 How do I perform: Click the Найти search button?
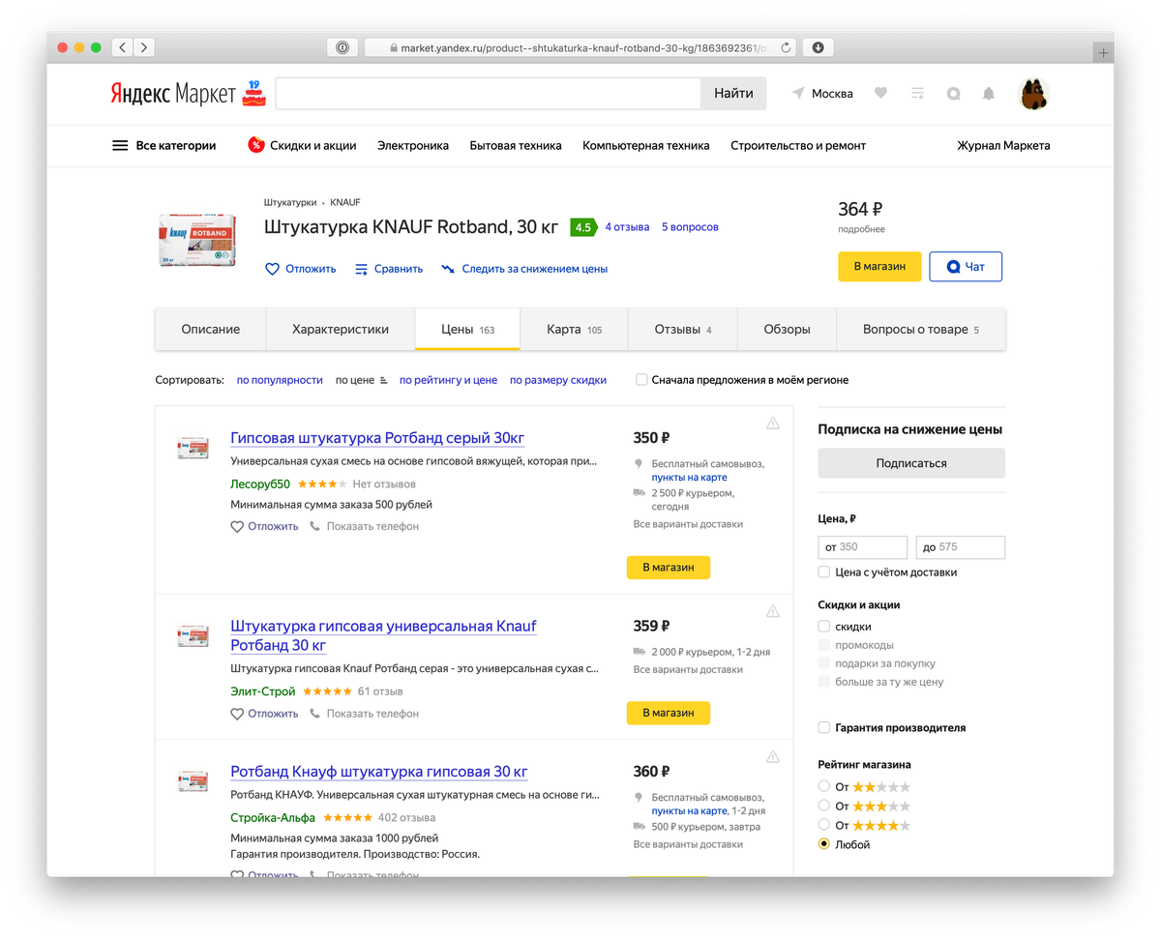tap(733, 94)
